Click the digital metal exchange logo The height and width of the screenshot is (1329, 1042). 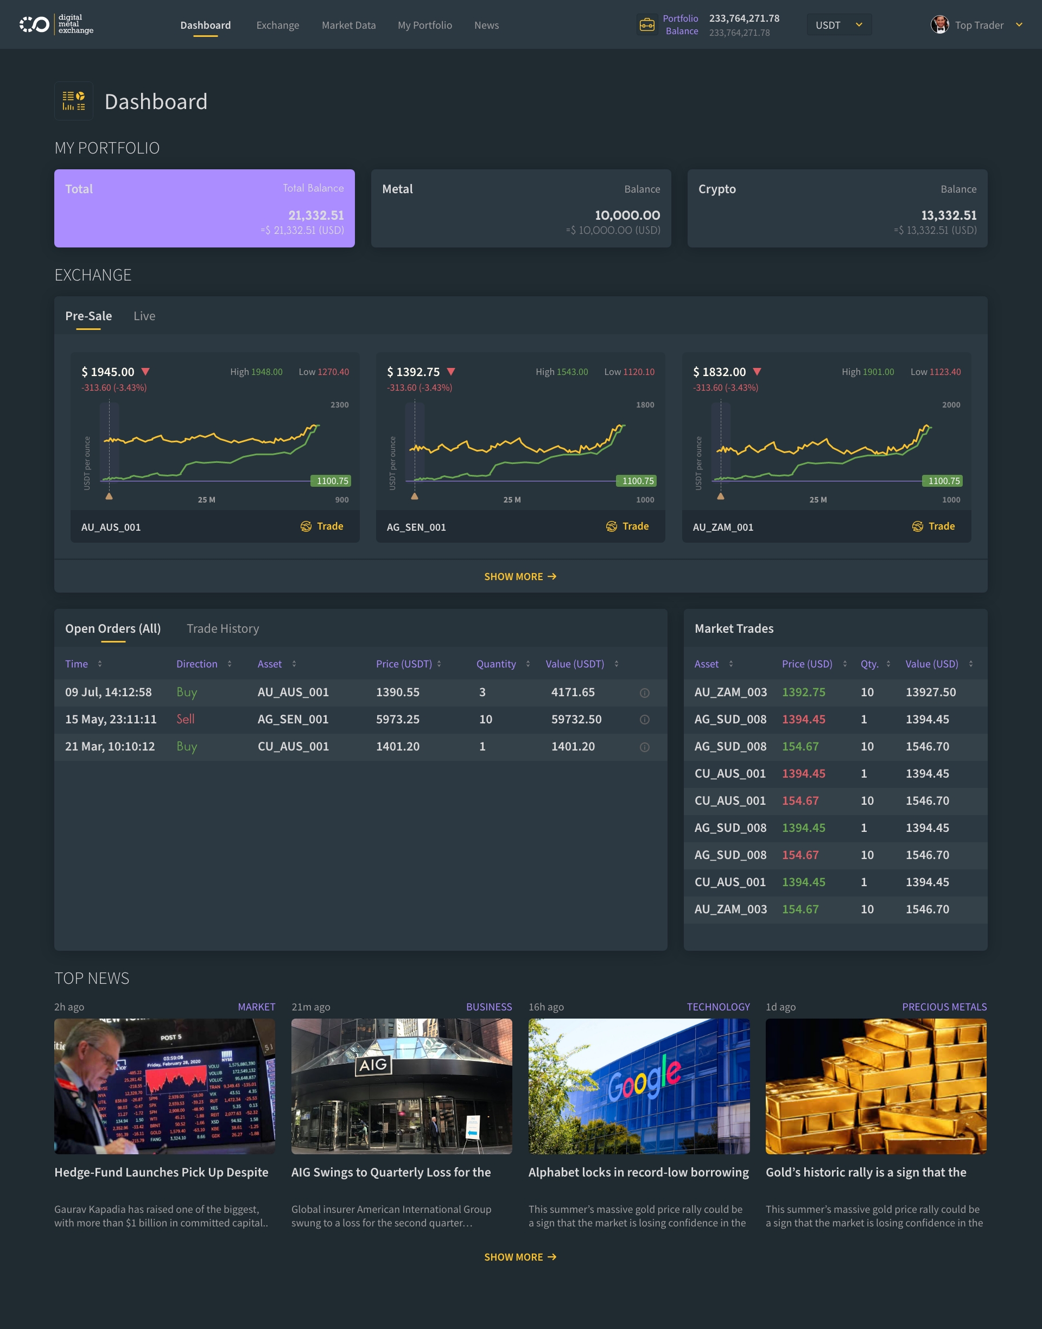point(56,24)
